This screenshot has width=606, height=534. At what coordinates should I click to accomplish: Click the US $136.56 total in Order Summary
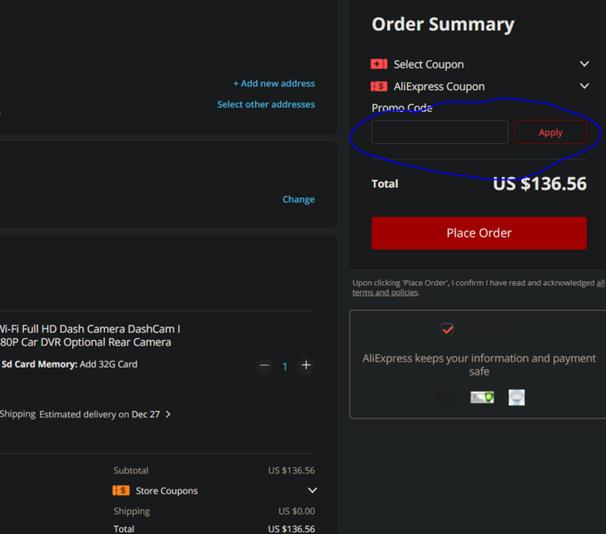(x=539, y=183)
